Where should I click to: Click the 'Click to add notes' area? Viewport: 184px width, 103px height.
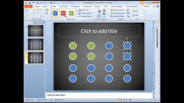pos(99,95)
